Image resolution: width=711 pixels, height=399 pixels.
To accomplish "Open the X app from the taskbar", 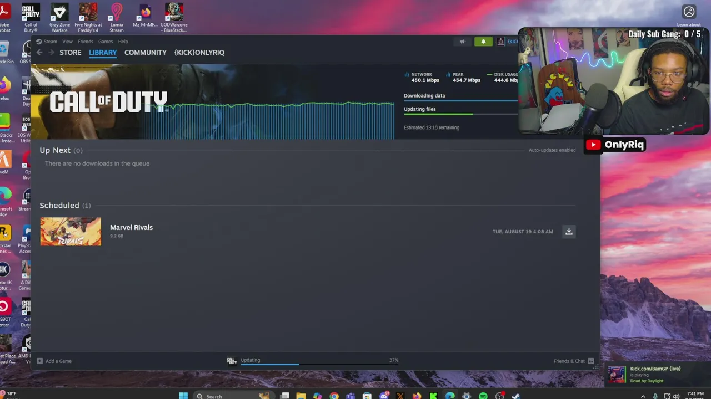I will [400, 396].
